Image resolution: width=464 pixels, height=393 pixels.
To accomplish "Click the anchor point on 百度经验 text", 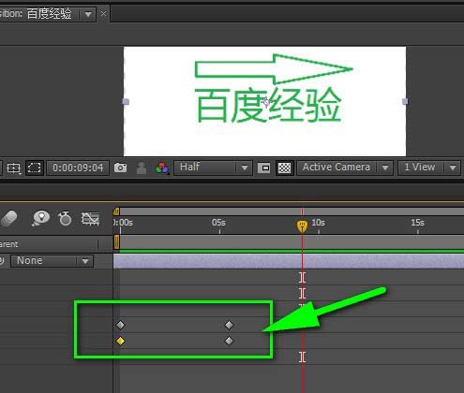I will tap(266, 102).
